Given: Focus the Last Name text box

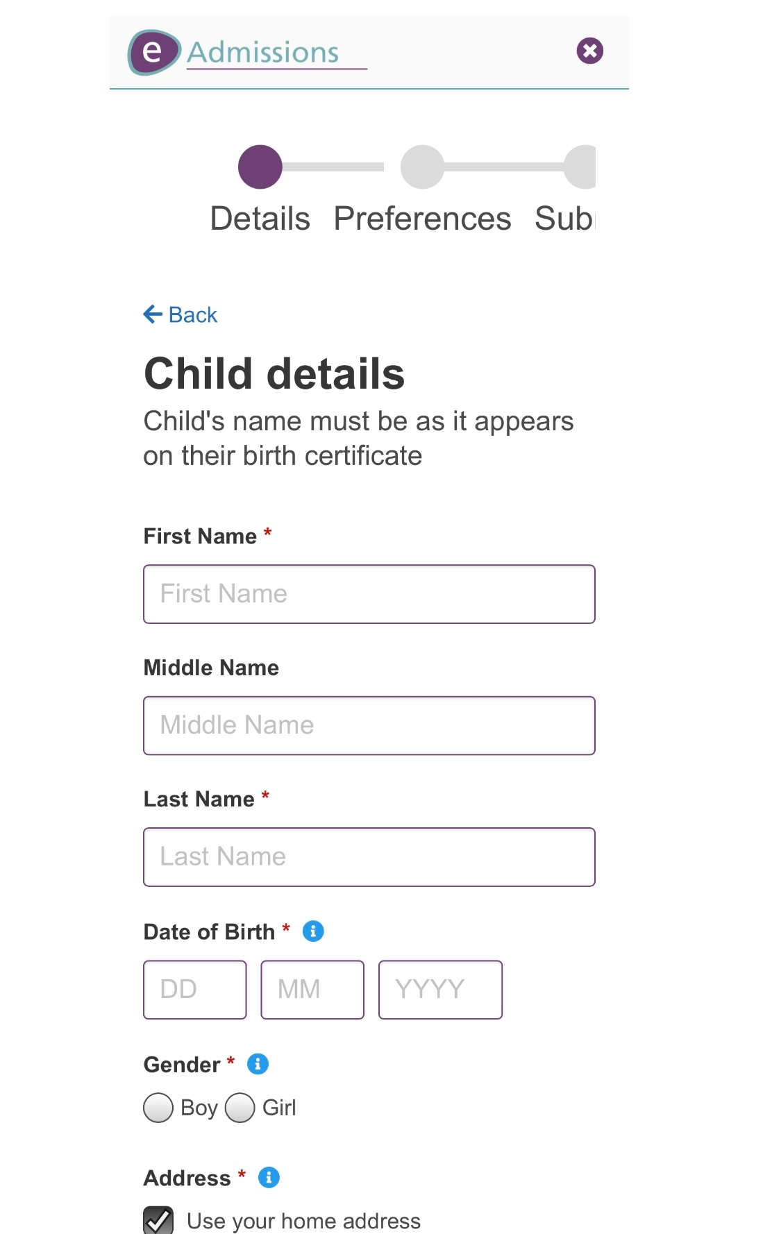Looking at the screenshot, I should (369, 857).
